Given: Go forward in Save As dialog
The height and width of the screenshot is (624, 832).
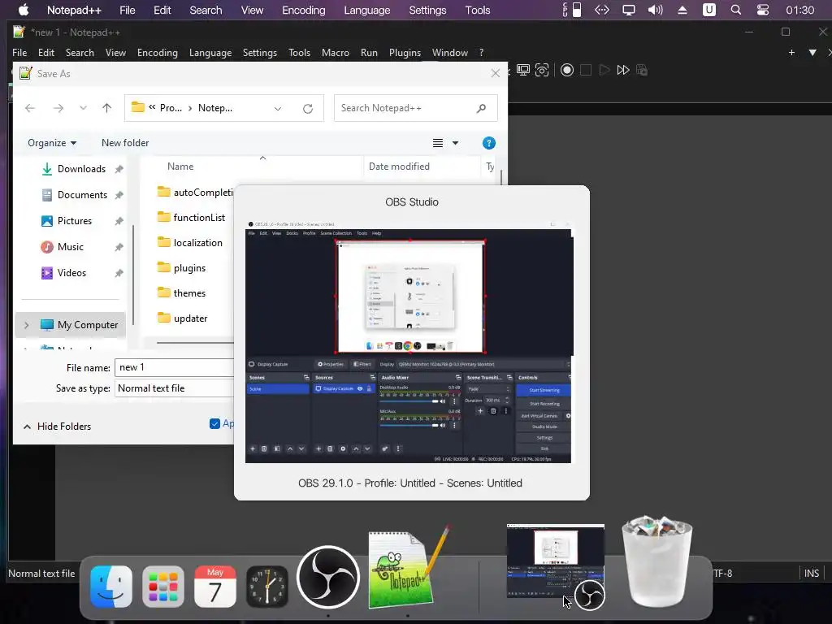Looking at the screenshot, I should pos(58,108).
